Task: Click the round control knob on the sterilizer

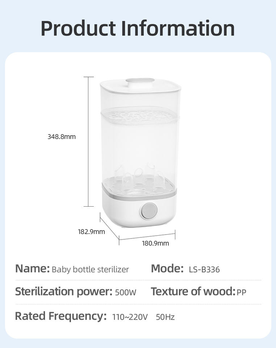Action: tap(149, 211)
